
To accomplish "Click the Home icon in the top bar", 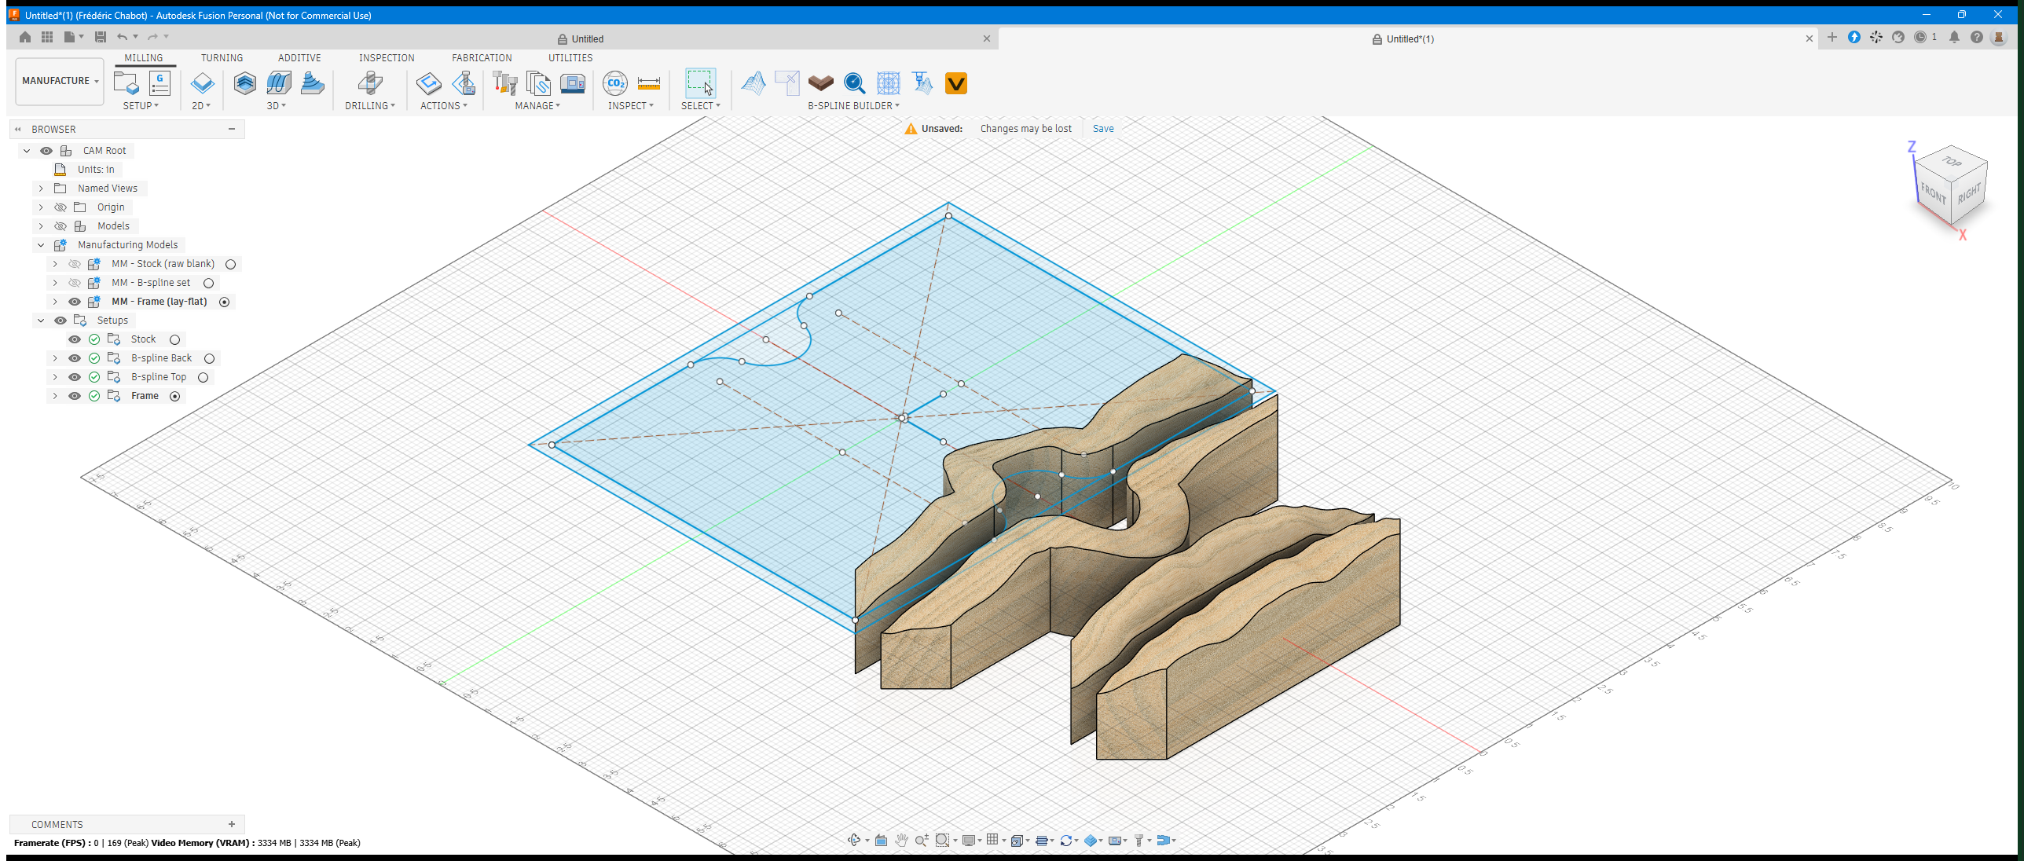I will 25,37.
